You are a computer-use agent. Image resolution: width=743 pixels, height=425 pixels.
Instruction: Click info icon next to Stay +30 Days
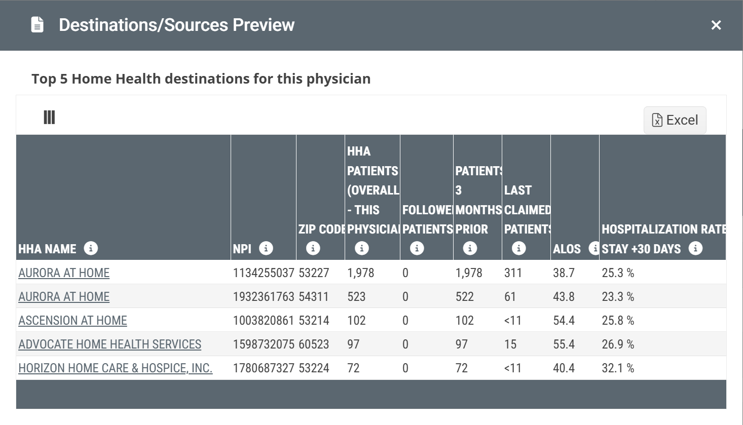click(x=695, y=248)
